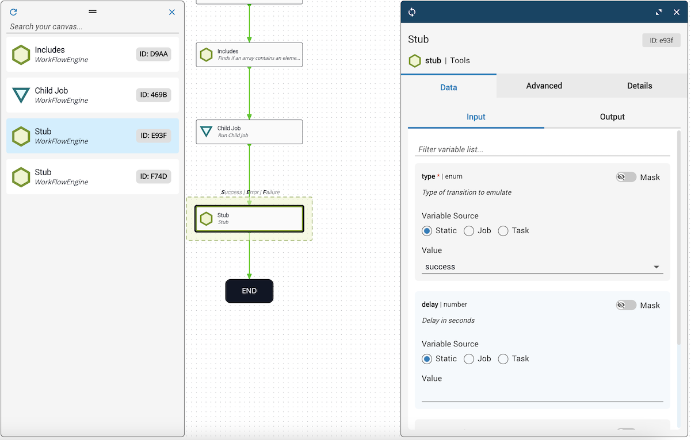Viewport: 691px width, 440px height.
Task: Click the drag handle atop the search panel
Action: pyautogui.click(x=93, y=11)
